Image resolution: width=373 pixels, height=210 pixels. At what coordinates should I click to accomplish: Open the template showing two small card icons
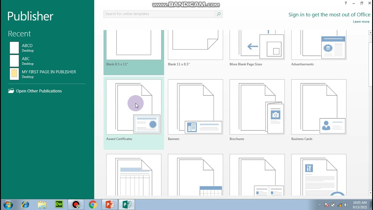[x=257, y=175]
